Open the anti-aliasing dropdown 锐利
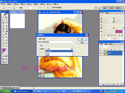 [x=120, y=39]
